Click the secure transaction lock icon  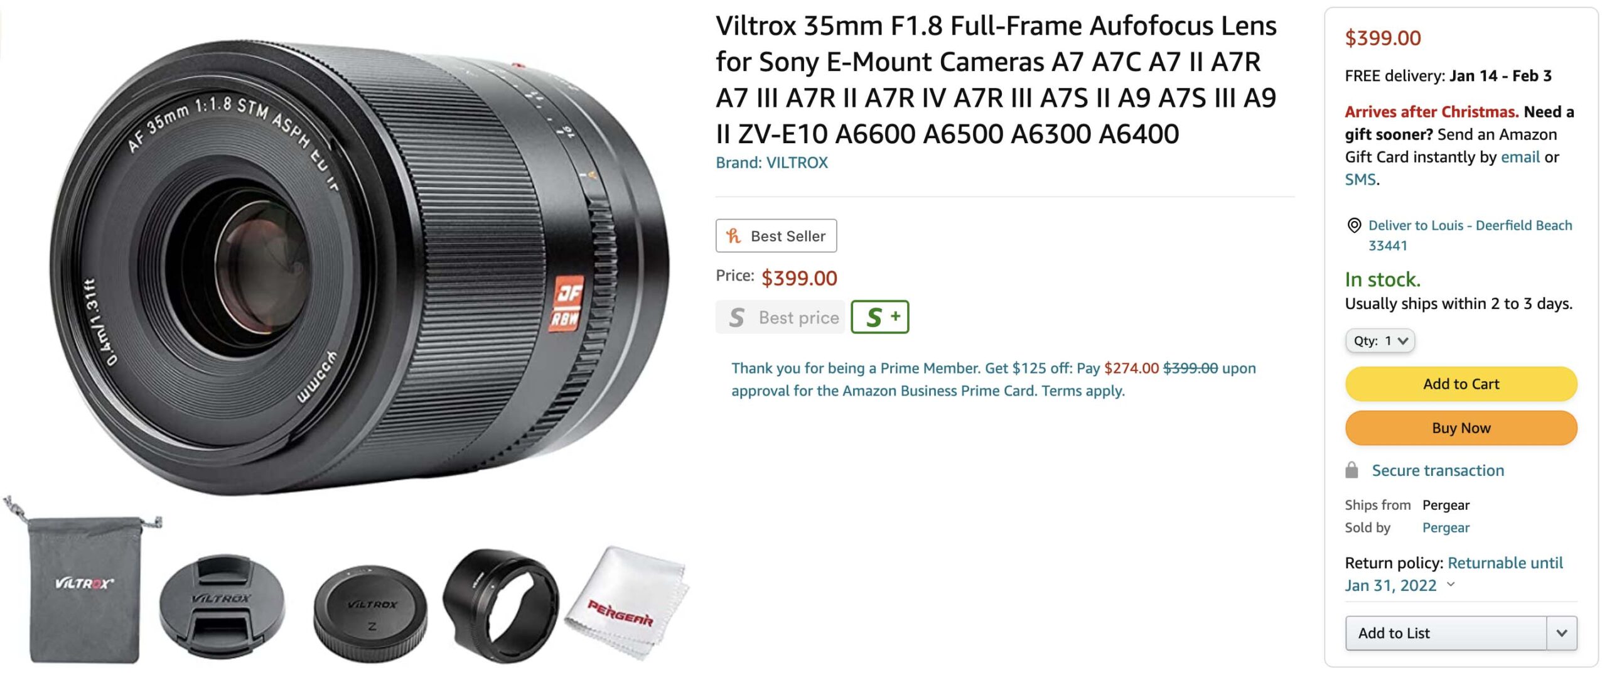pos(1352,470)
